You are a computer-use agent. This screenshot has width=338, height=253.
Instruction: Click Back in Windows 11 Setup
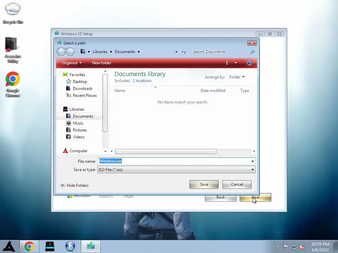[x=220, y=197]
